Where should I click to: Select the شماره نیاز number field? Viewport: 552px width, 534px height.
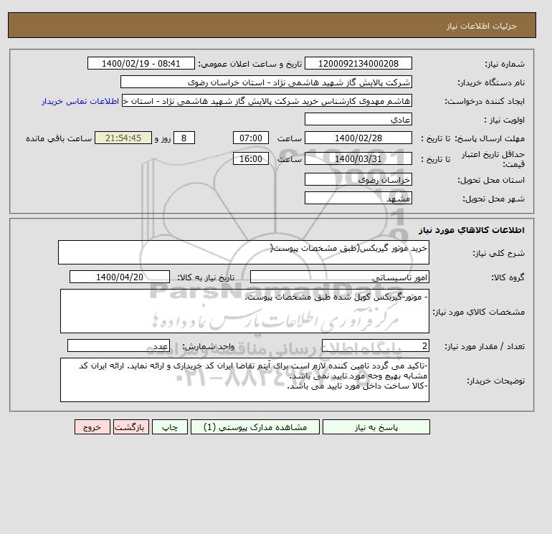tap(358, 63)
